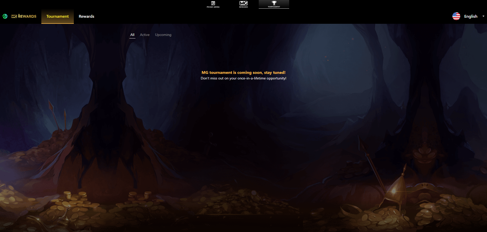Viewport: 487px width, 232px height.
Task: Click the US flag language icon
Action: tap(456, 16)
